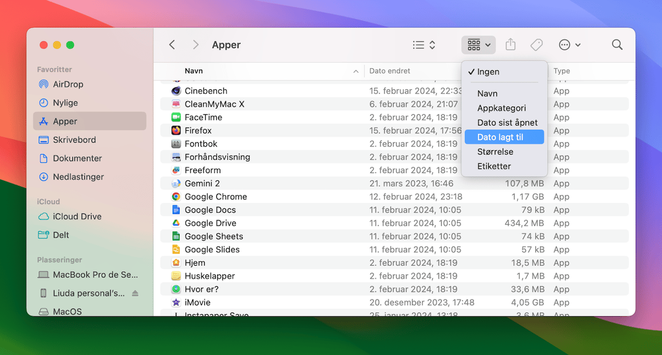Eject Liuda personal's device

(135, 293)
